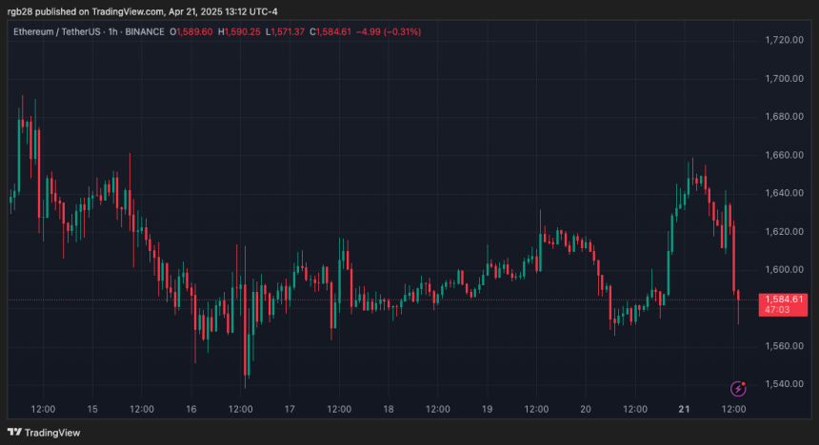Click date label 16 on time axis

(191, 410)
